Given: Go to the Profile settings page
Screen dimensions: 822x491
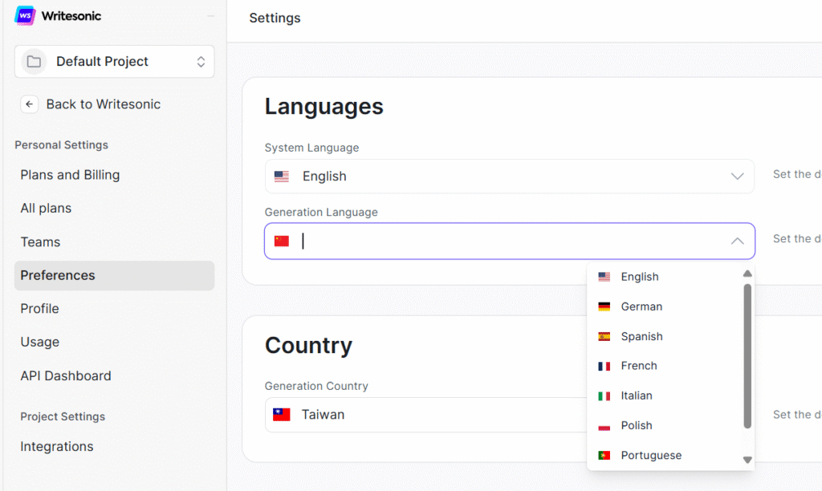Looking at the screenshot, I should (x=40, y=309).
